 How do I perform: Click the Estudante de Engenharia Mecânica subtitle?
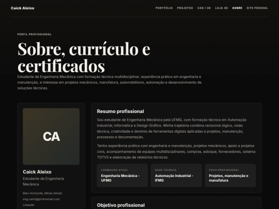[43, 182]
